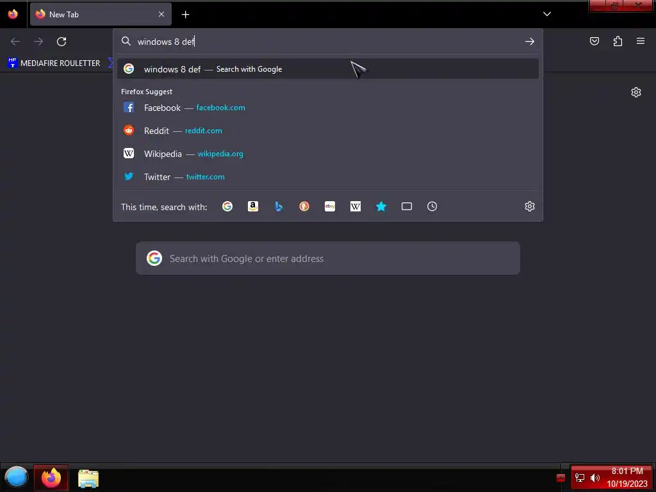The image size is (656, 492).
Task: Select 'windows 8 def' Search with Google suggestion
Action: (328, 69)
